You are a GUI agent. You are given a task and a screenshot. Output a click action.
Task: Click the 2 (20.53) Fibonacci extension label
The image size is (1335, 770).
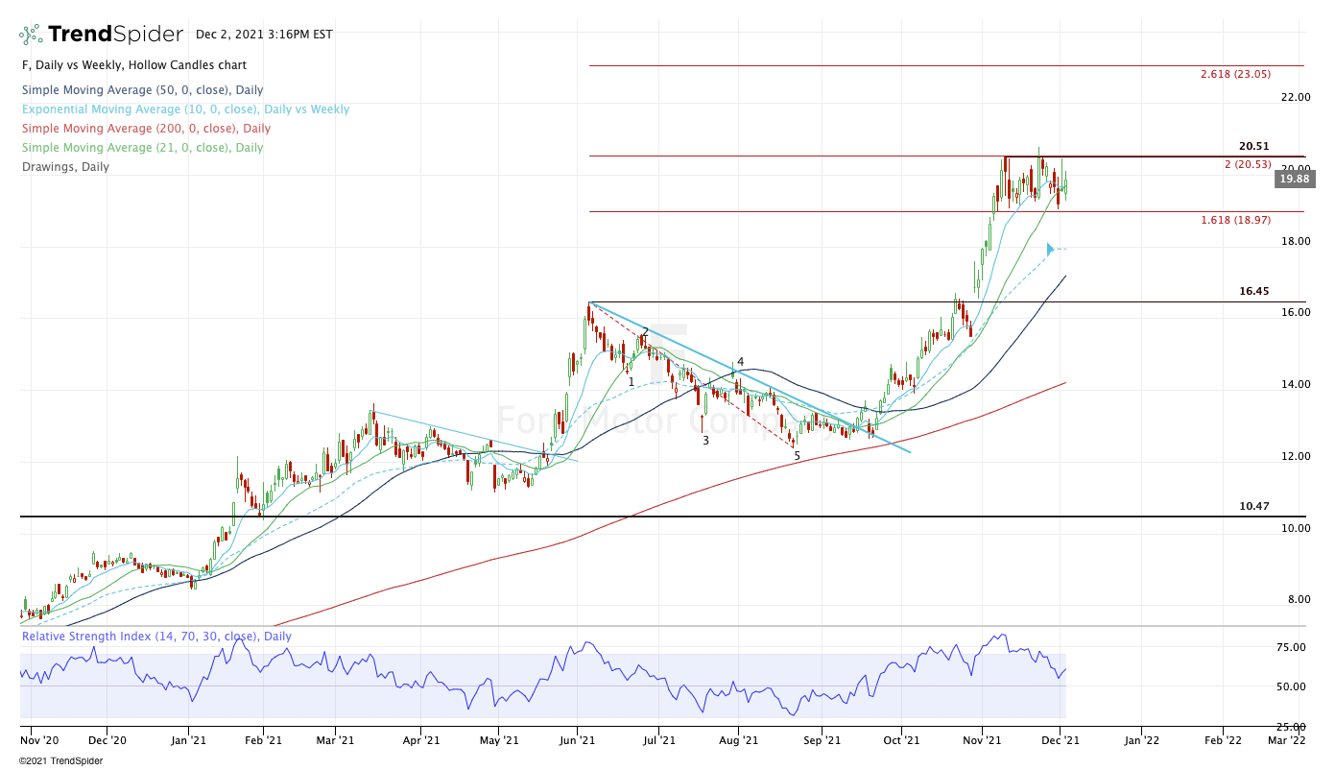(1247, 164)
